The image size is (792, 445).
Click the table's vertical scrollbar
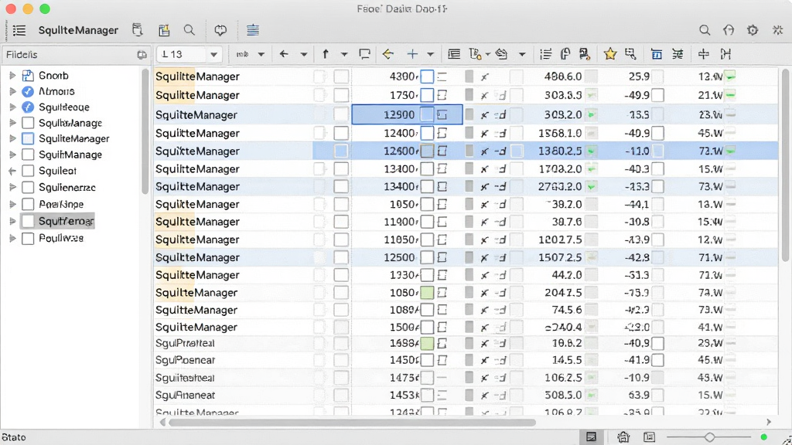pyautogui.click(x=786, y=167)
